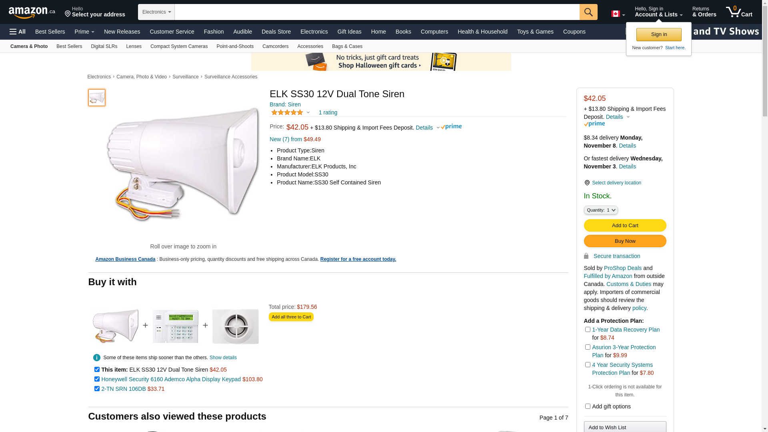This screenshot has width=768, height=432.
Task: Open the All hamburger menu
Action: pos(18,32)
